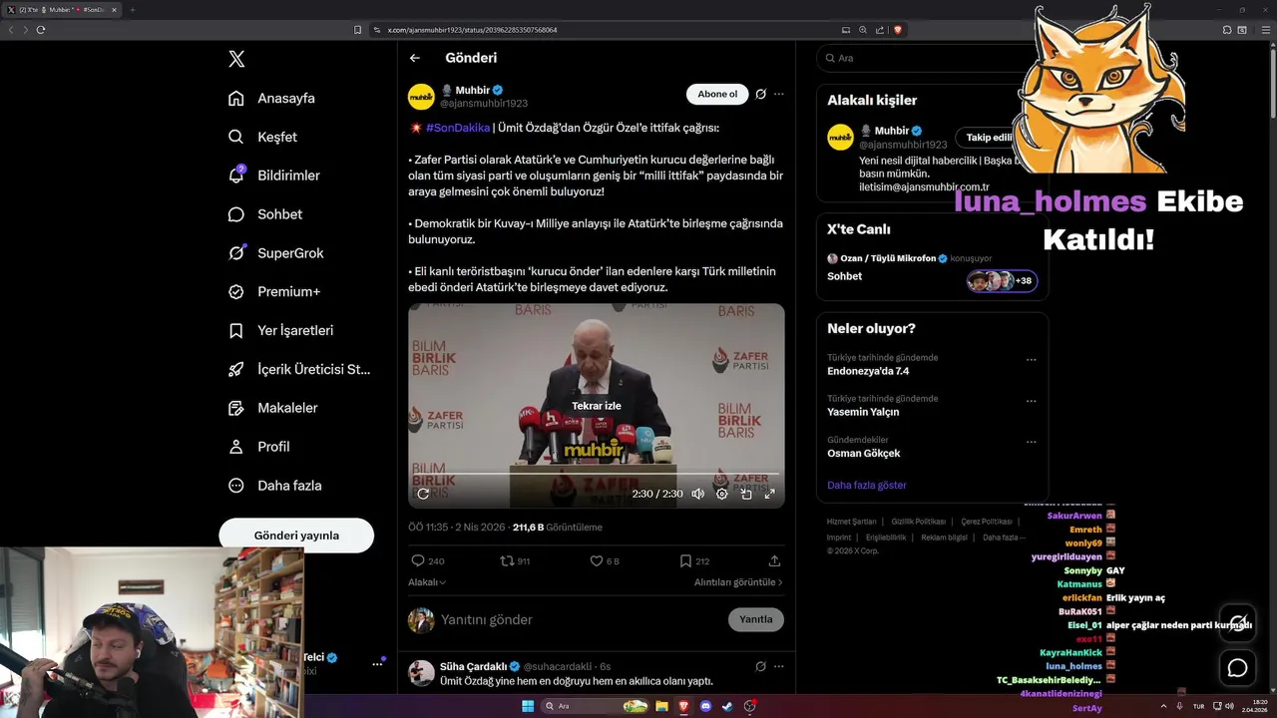Image resolution: width=1277 pixels, height=718 pixels.
Task: Expand the Alakalı sort dropdown
Action: click(427, 582)
